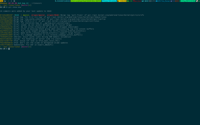Viewport: 200px width, 125px height.
Task: Click the sunrpc tls alerts commit
Action: pos(31,39)
